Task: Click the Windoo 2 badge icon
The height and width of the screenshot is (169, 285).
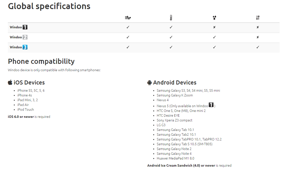Action: 25,37
